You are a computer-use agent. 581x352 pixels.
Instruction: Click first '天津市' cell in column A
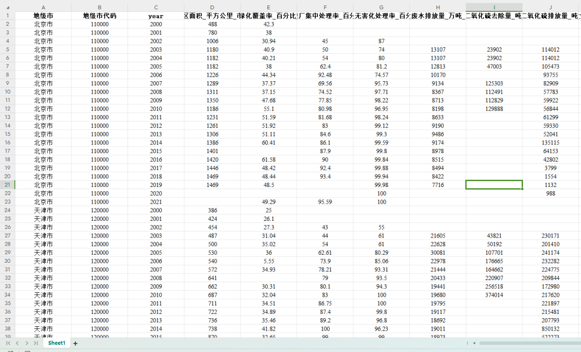(x=43, y=210)
